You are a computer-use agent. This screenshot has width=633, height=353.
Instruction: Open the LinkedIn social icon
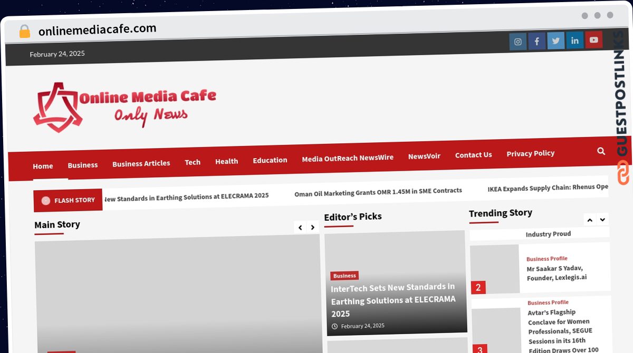[575, 40]
